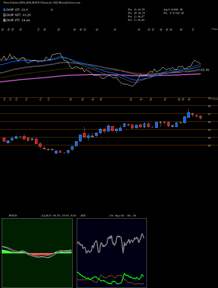Click the '16' price axis label
This screenshot has width=218, height=288.
coord(209,122)
